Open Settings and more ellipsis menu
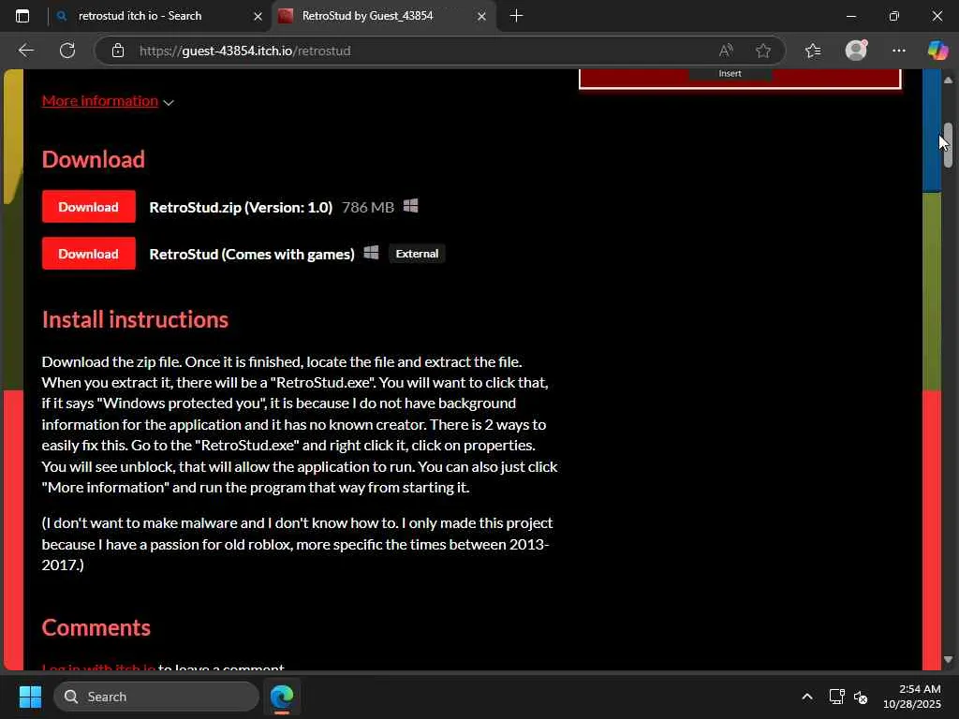The width and height of the screenshot is (959, 719). pos(898,51)
